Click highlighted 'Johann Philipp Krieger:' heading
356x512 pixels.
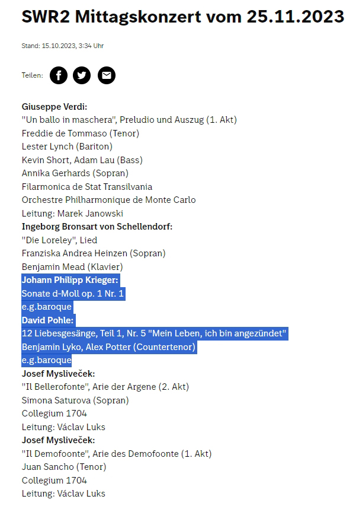pyautogui.click(x=70, y=280)
